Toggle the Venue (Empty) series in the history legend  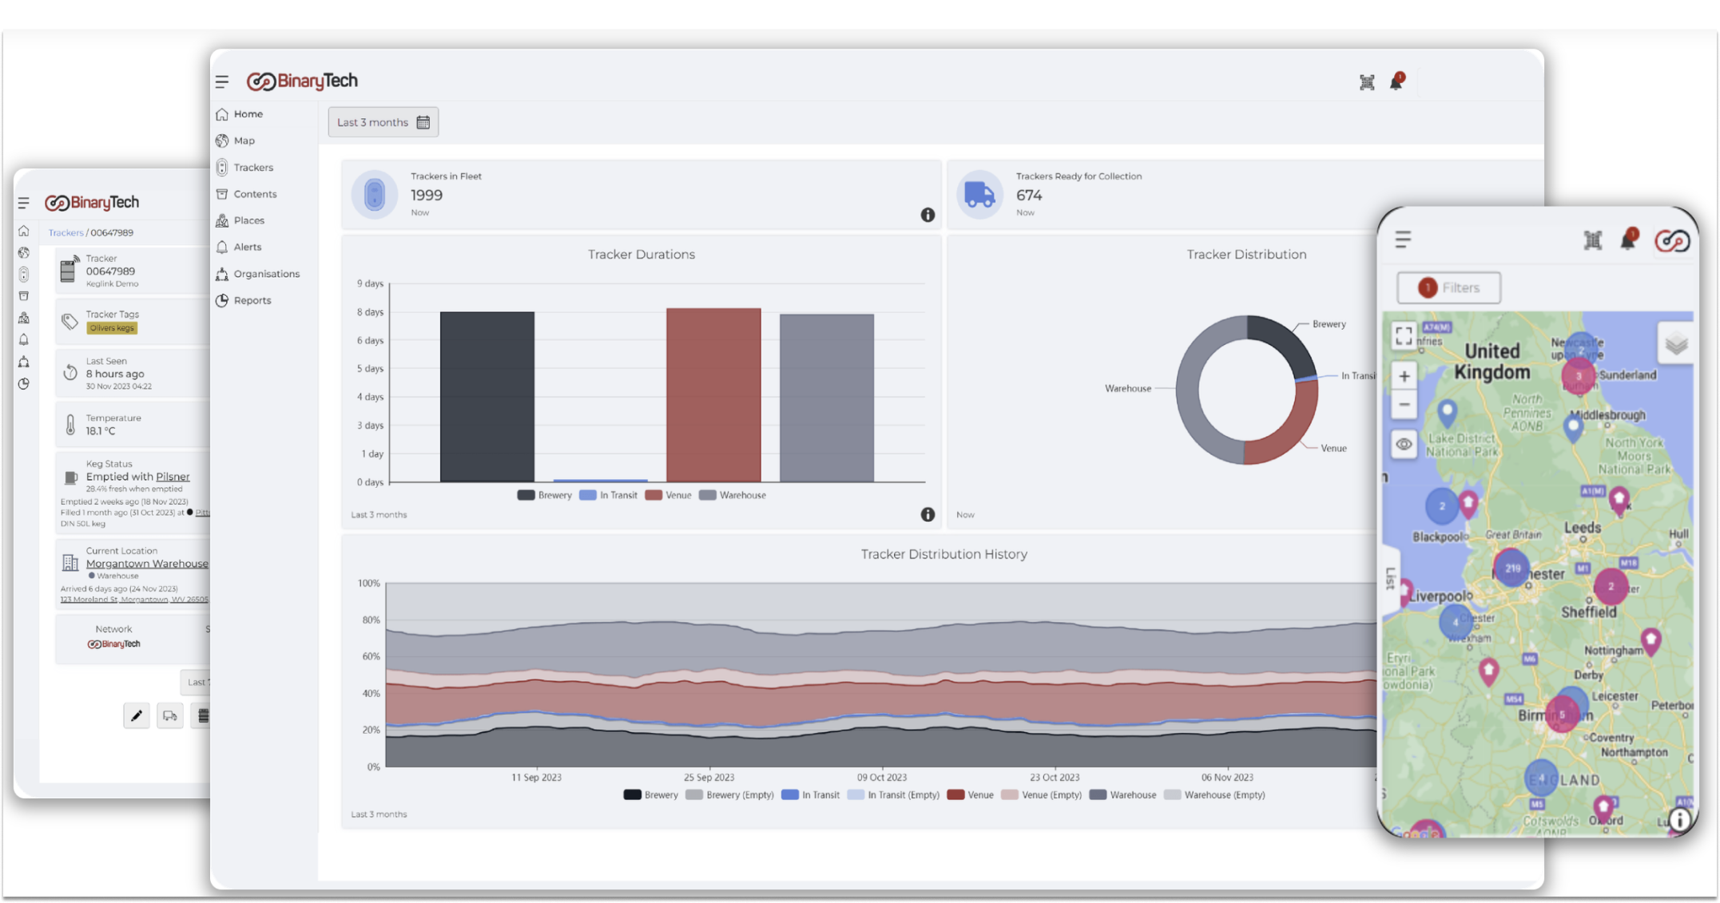(1041, 795)
